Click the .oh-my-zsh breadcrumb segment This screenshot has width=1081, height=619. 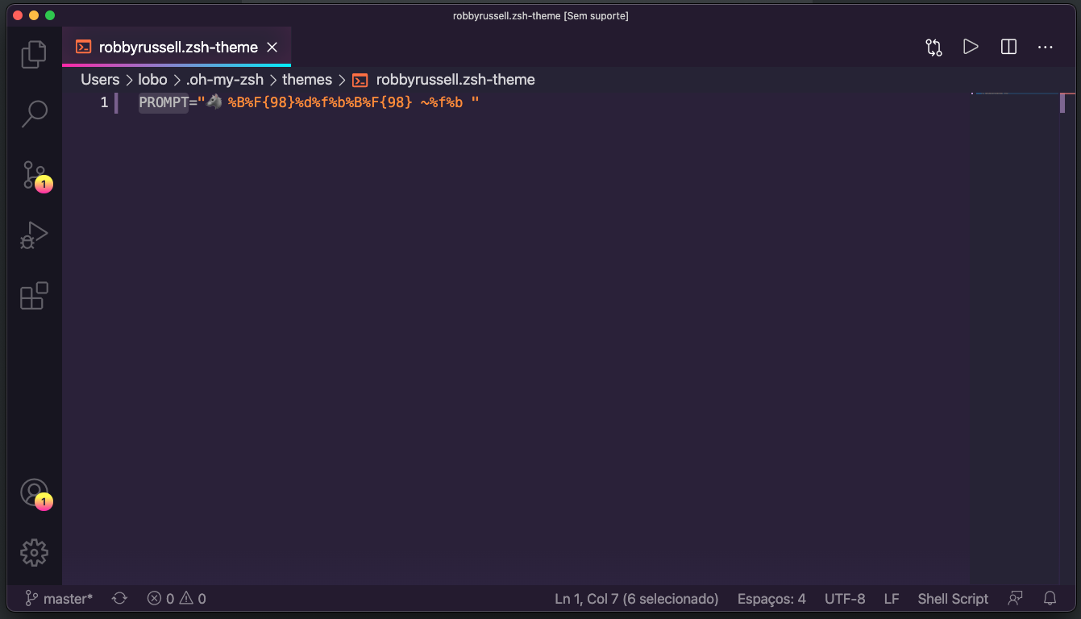(225, 80)
